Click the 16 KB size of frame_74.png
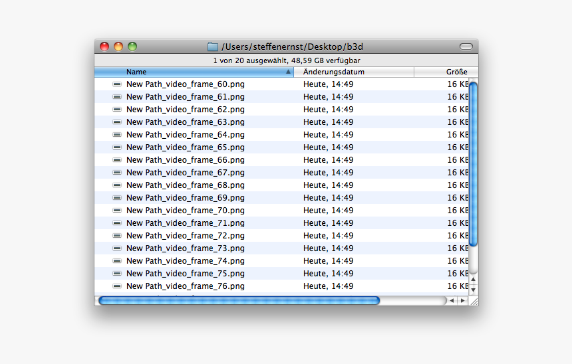 pyautogui.click(x=458, y=261)
